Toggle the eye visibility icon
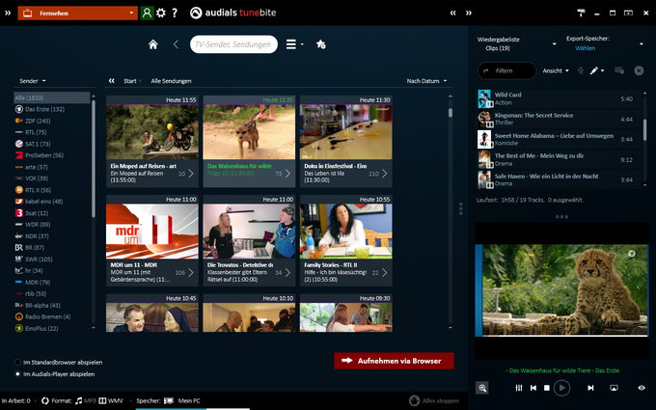This screenshot has width=656, height=410. (642, 388)
